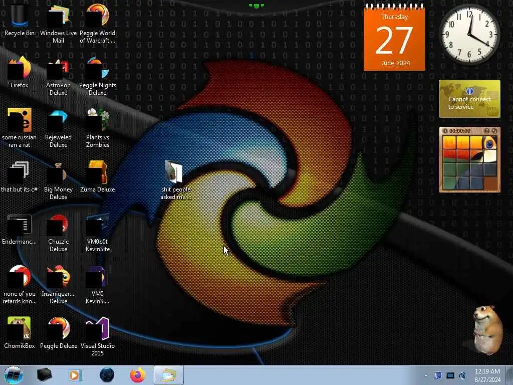Click the hamster desktop pet
Screen dimensions: 513x385
click(487, 330)
